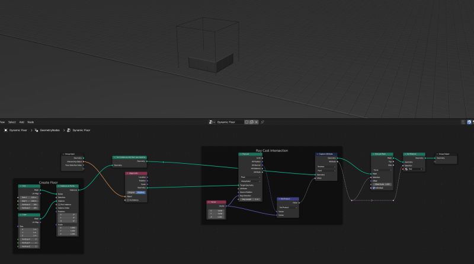Open Dot Product operation dropdown
This screenshot has width=474, height=264.
tap(288, 208)
